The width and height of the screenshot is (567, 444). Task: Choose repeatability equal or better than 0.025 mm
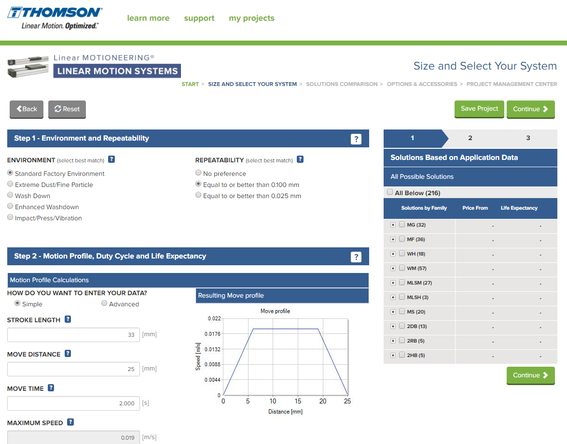(198, 194)
